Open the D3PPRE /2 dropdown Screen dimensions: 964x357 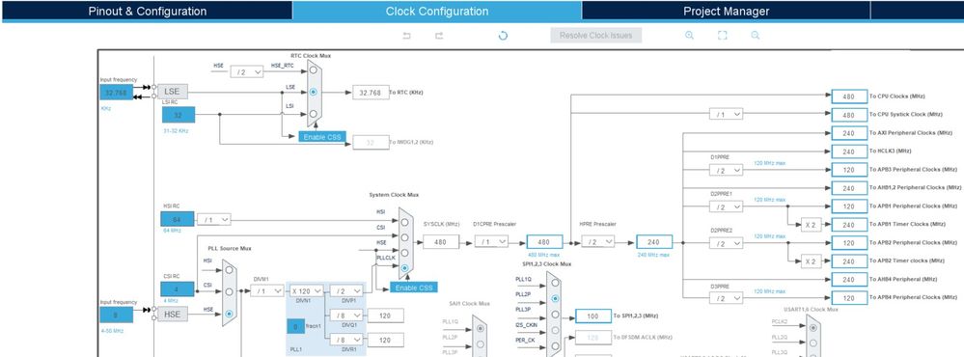[x=726, y=298]
